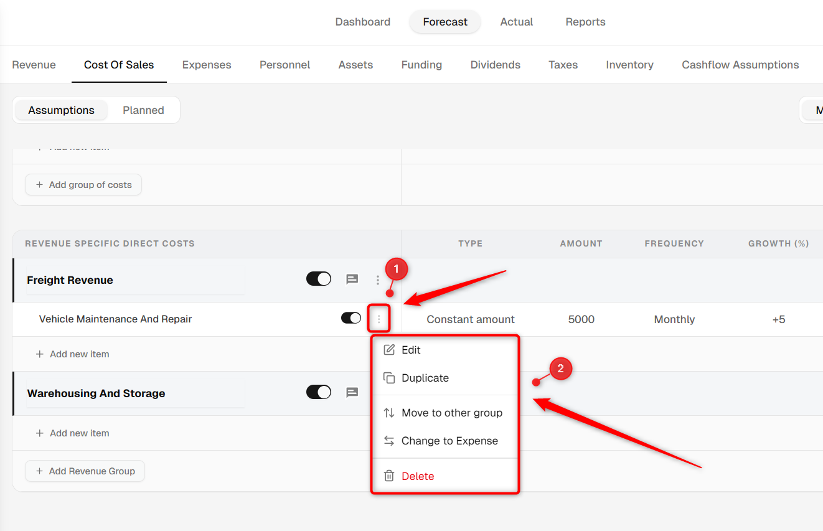Click the +5 growth cell
823x531 pixels.
point(779,319)
